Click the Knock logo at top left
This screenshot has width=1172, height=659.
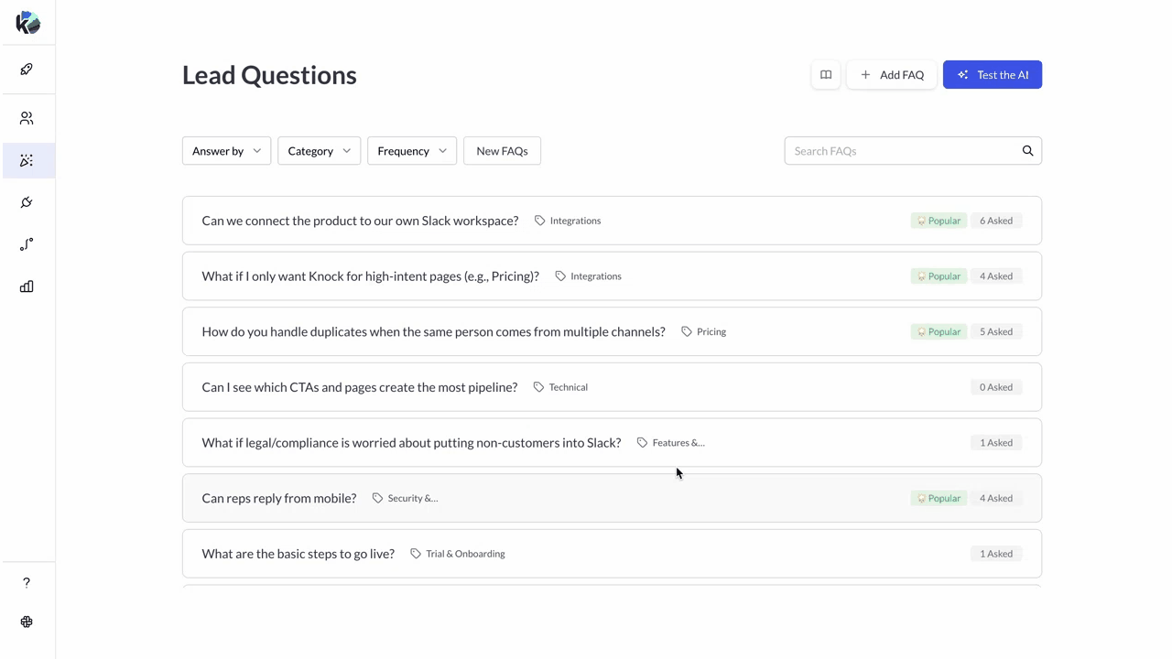tap(27, 23)
